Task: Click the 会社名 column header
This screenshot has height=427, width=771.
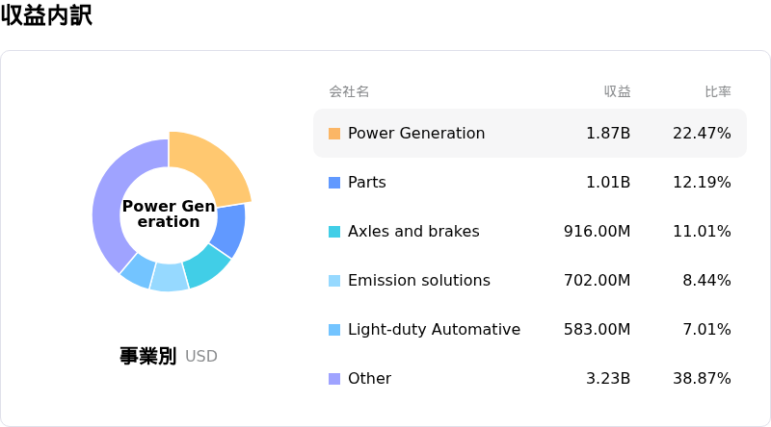Action: click(x=349, y=91)
